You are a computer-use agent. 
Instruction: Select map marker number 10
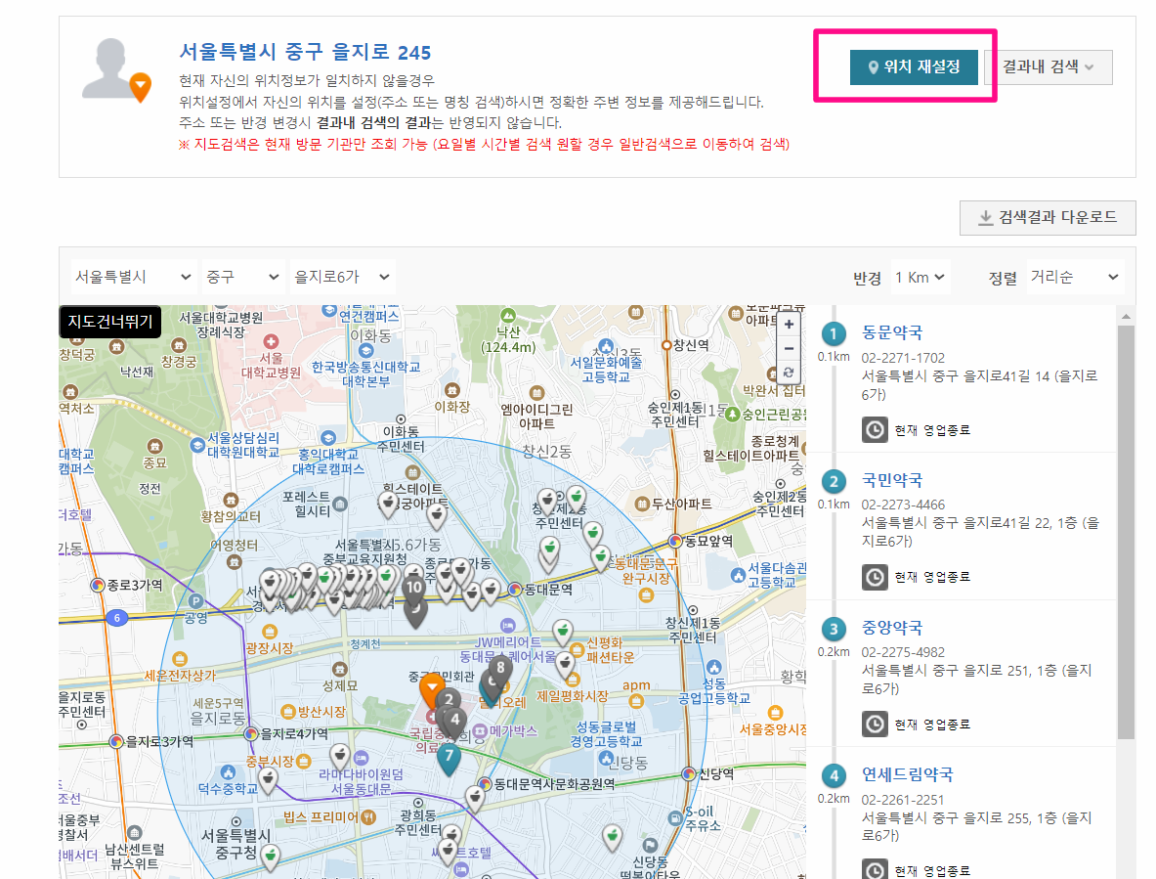click(x=414, y=589)
